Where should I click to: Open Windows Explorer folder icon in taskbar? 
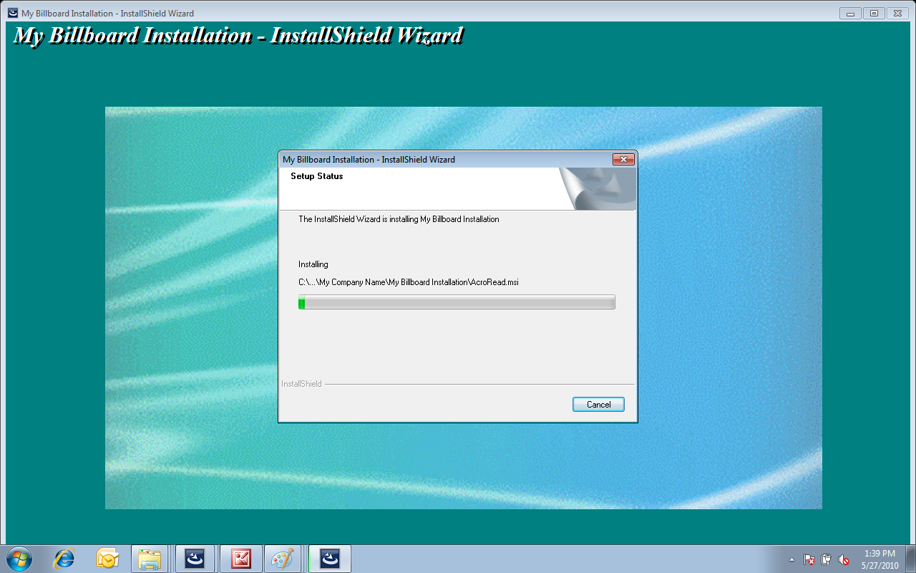pyautogui.click(x=150, y=559)
